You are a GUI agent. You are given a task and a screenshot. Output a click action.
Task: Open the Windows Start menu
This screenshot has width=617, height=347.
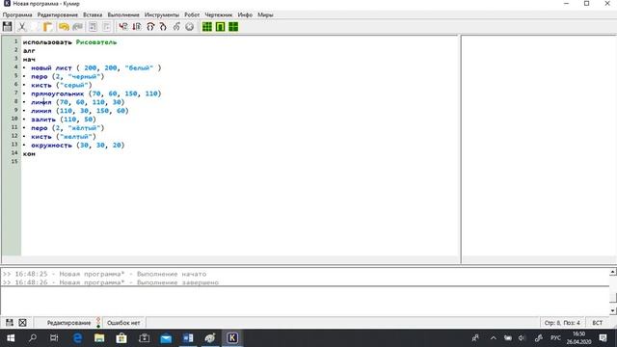(x=11, y=338)
